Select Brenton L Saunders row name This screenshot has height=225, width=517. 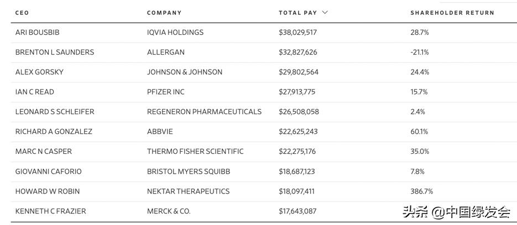coord(55,52)
